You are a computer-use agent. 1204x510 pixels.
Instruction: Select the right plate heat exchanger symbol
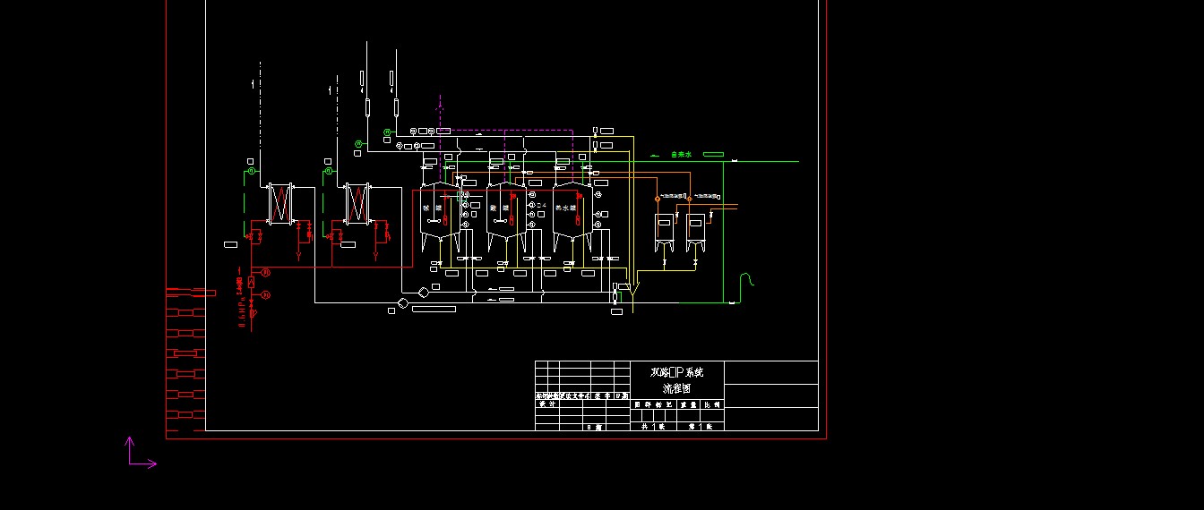pyautogui.click(x=357, y=204)
